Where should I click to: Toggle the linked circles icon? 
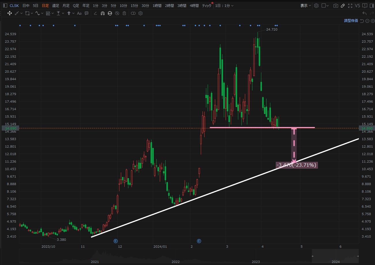pos(133,13)
